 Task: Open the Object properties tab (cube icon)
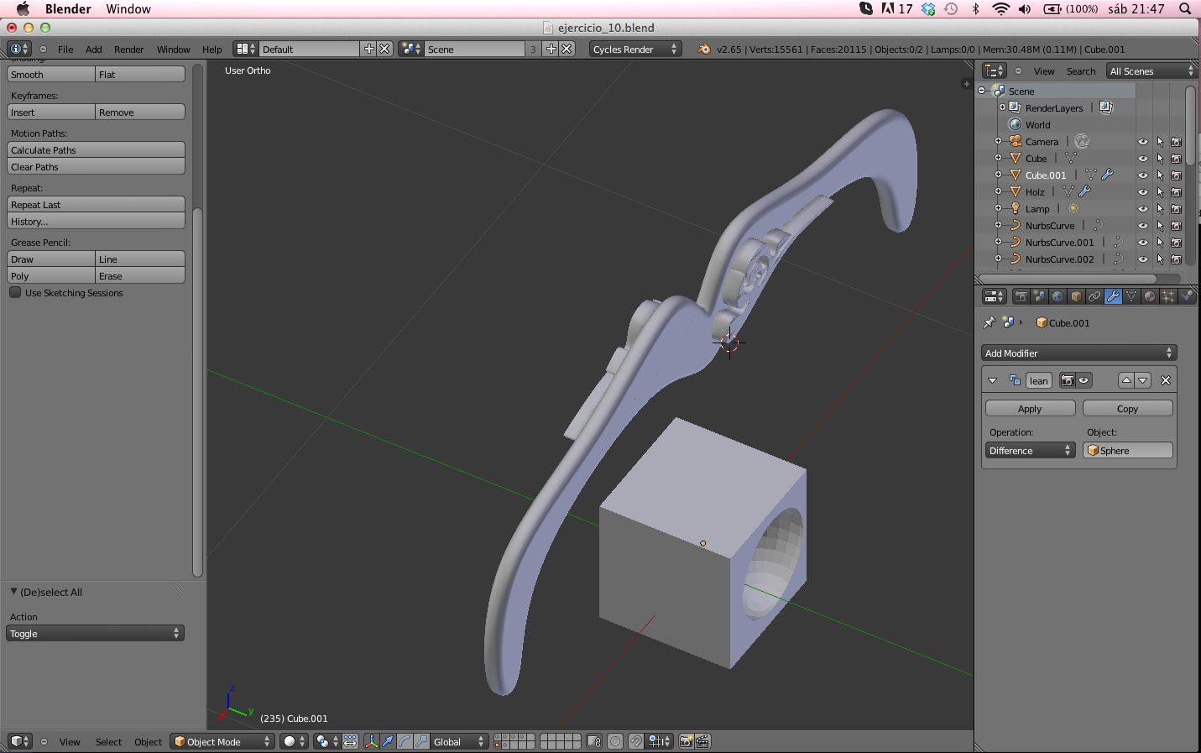click(1076, 296)
